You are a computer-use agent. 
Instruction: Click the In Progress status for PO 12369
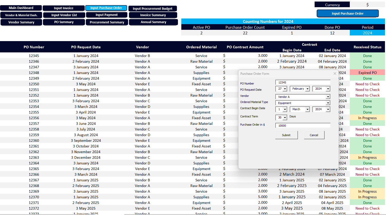click(x=368, y=191)
